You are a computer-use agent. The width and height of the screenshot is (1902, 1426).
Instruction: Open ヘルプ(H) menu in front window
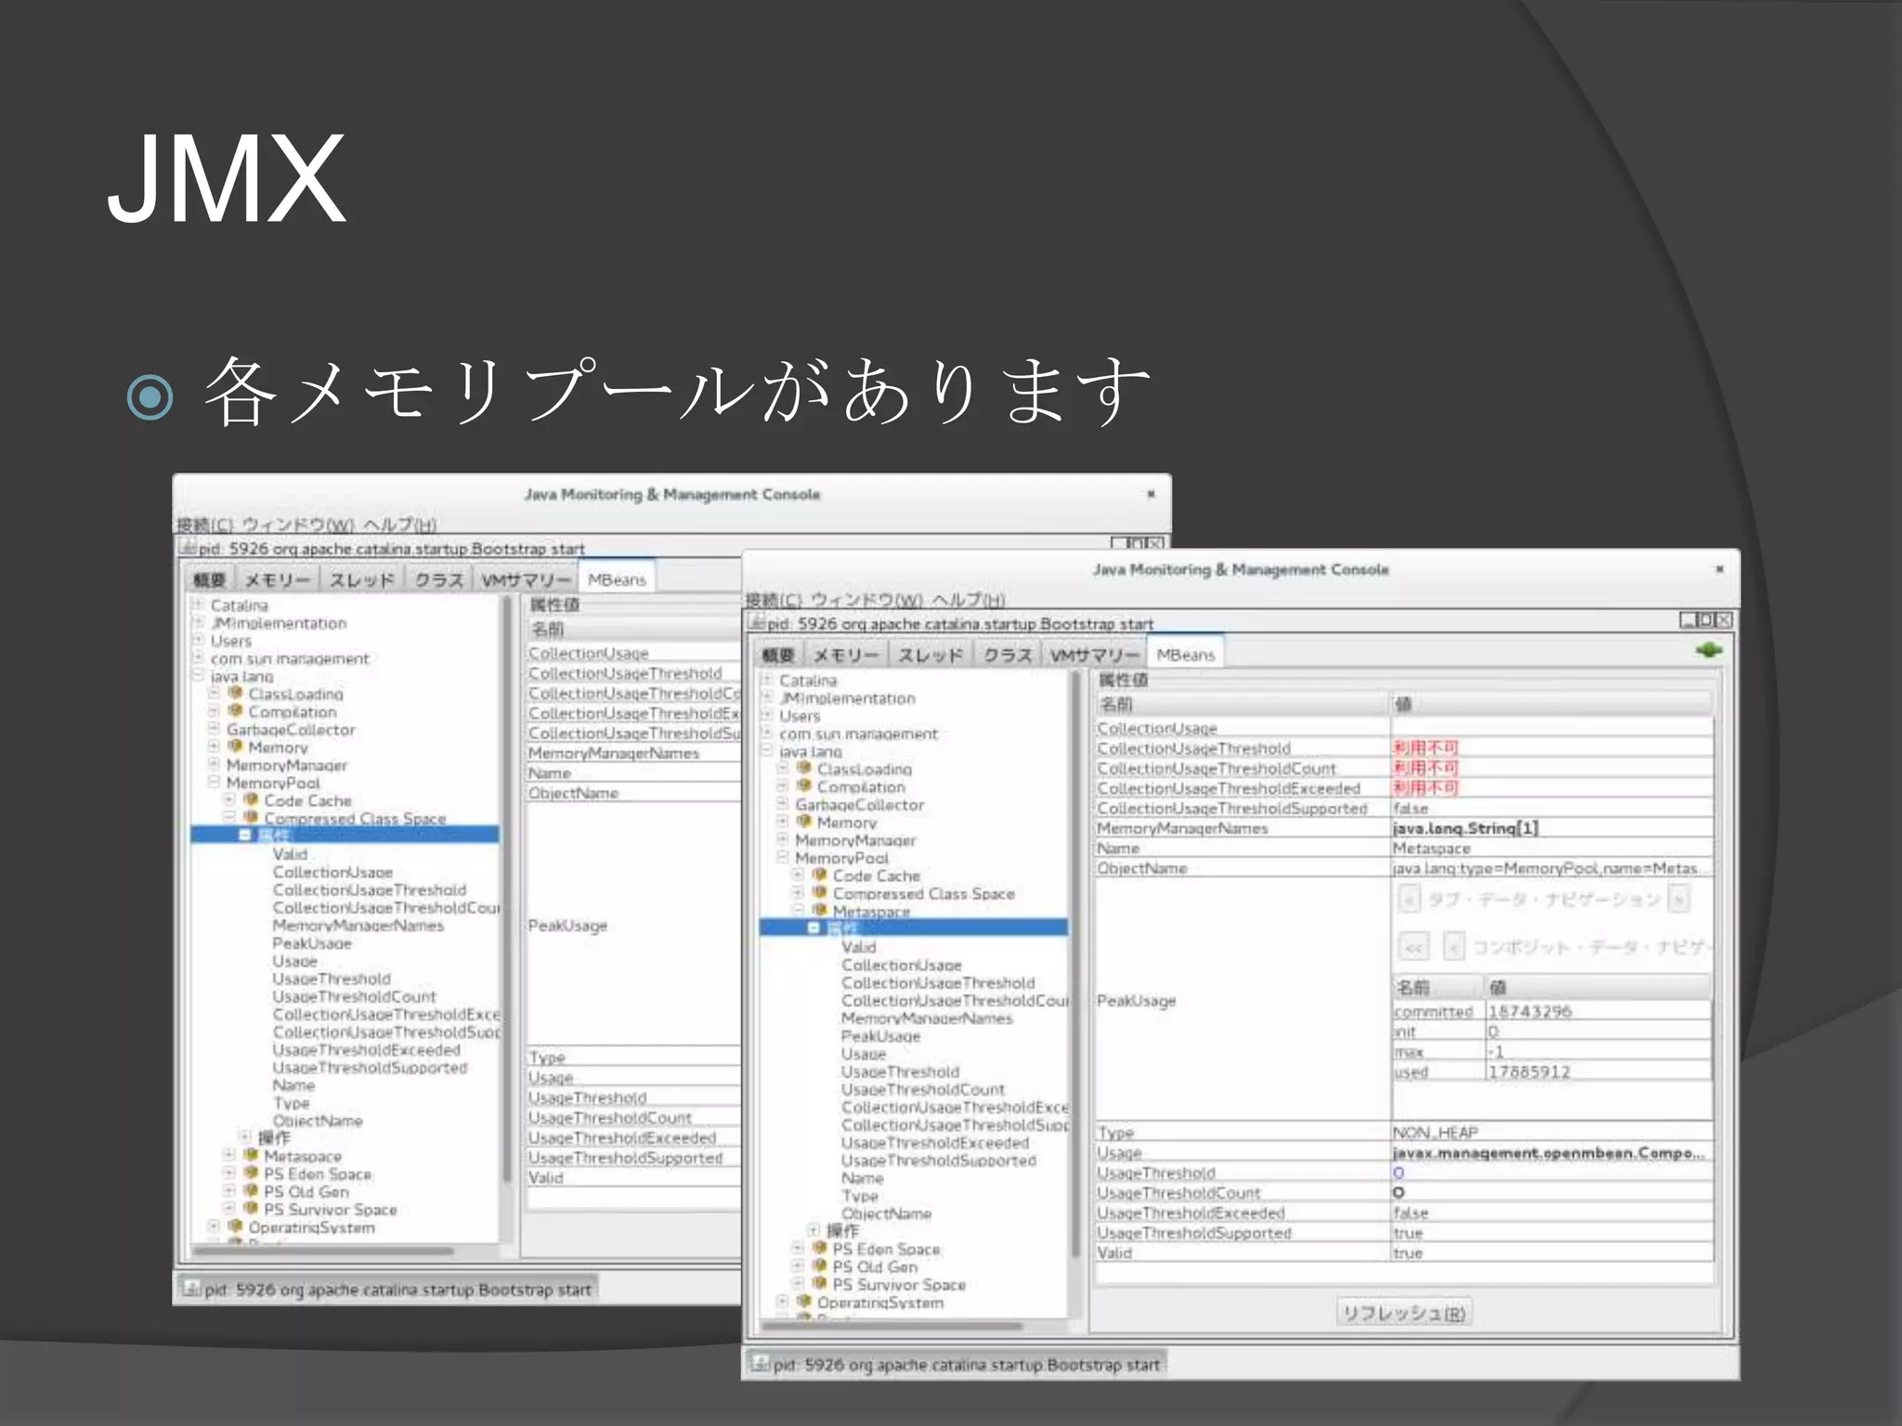coord(968,599)
